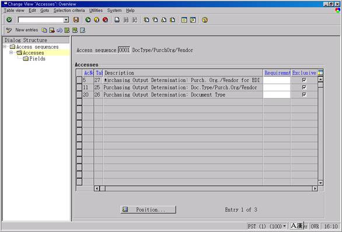This screenshot has width=342, height=232.
Task: Select the Access sequences folder in tree
Action: (34, 47)
